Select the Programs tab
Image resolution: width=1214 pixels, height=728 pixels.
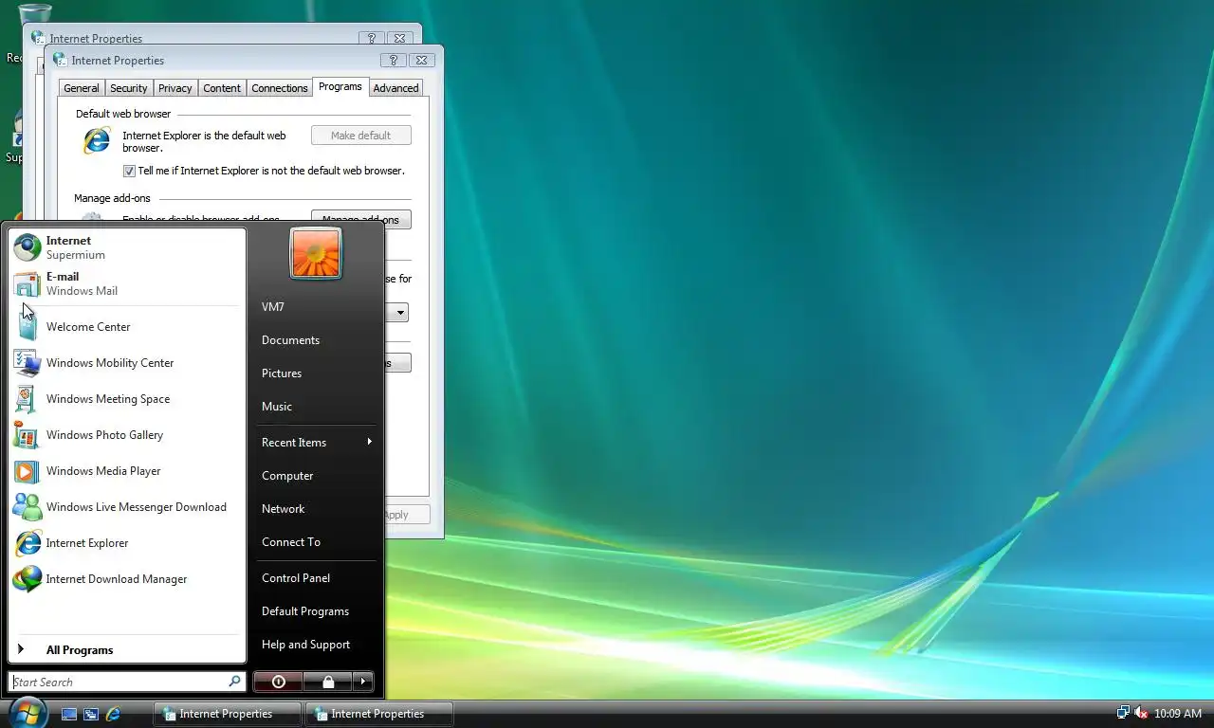340,86
